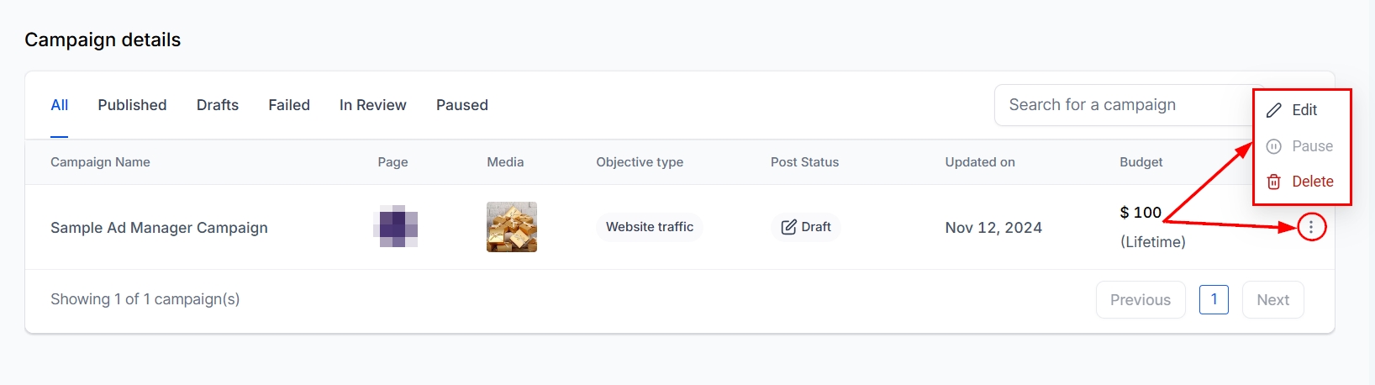Click the red Delete trash icon
Image resolution: width=1375 pixels, height=385 pixels.
1274,182
